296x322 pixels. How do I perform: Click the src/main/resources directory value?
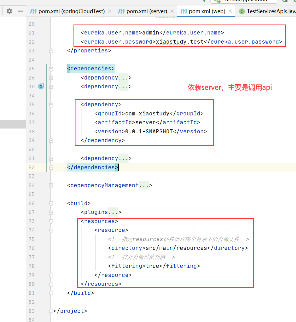click(176, 248)
